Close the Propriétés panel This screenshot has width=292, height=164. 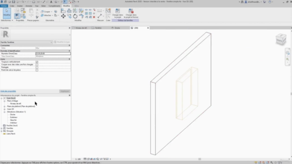point(69,28)
